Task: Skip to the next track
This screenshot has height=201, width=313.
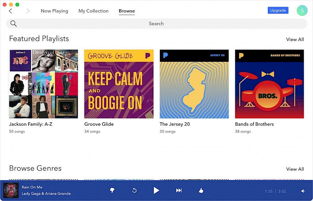Action: (179, 191)
